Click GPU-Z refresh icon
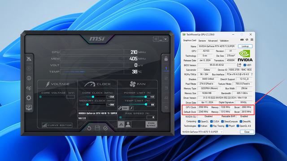The image size is (287, 161). click(247, 40)
